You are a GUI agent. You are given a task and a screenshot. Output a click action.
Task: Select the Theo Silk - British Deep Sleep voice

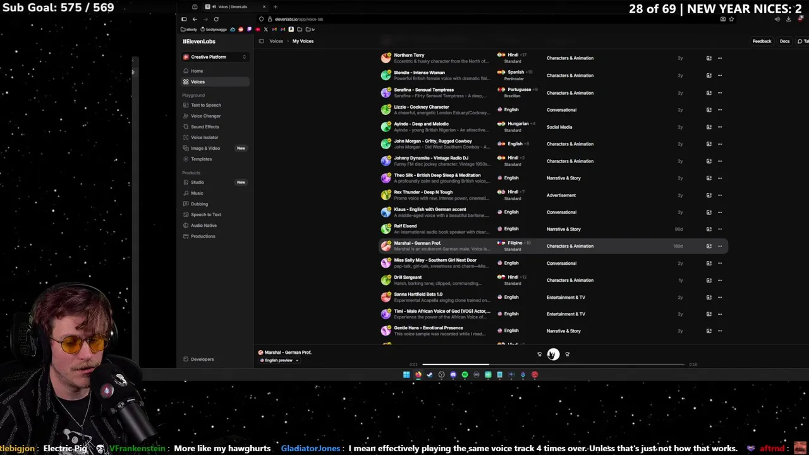[x=437, y=175]
